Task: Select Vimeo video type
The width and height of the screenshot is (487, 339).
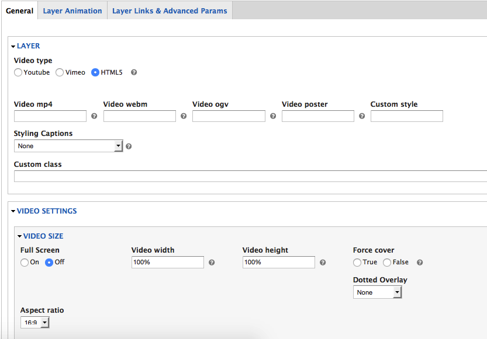Action: (60, 73)
